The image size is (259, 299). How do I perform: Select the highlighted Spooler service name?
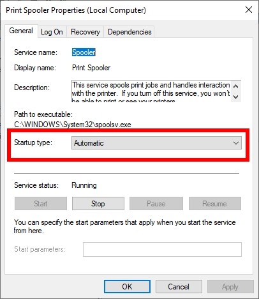tap(84, 52)
